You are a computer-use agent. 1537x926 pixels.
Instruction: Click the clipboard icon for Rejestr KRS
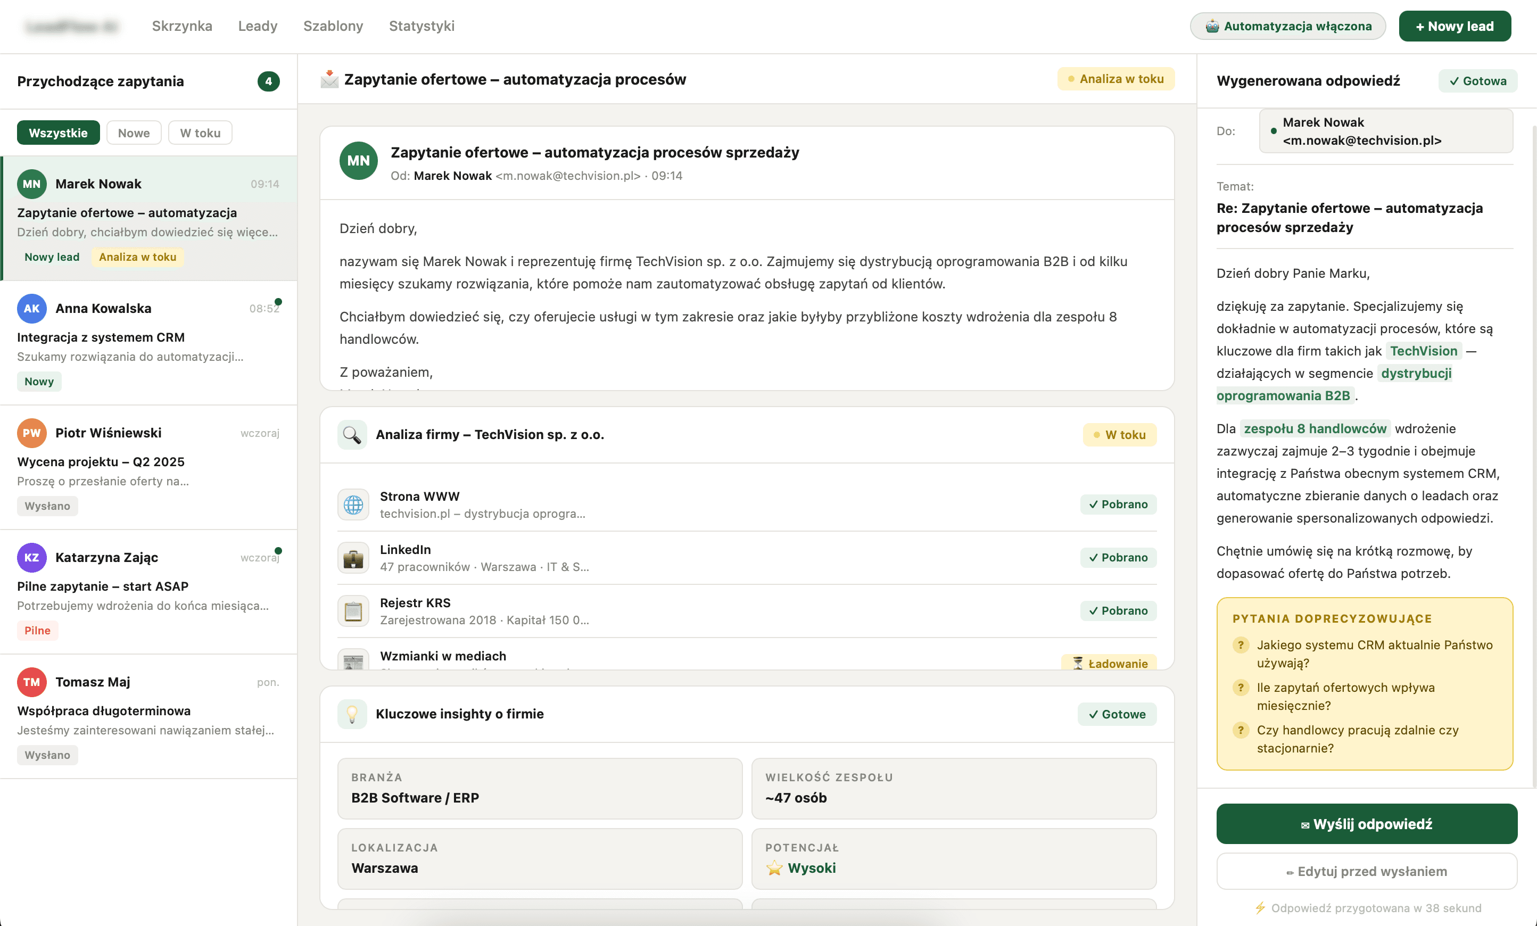coord(353,610)
